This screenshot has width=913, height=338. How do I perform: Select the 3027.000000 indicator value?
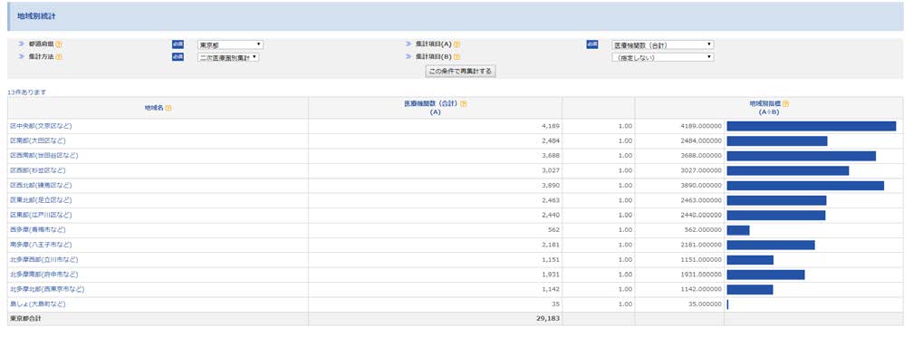[x=701, y=170]
